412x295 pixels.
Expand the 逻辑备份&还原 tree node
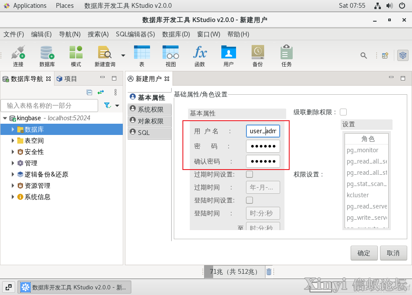click(x=13, y=174)
